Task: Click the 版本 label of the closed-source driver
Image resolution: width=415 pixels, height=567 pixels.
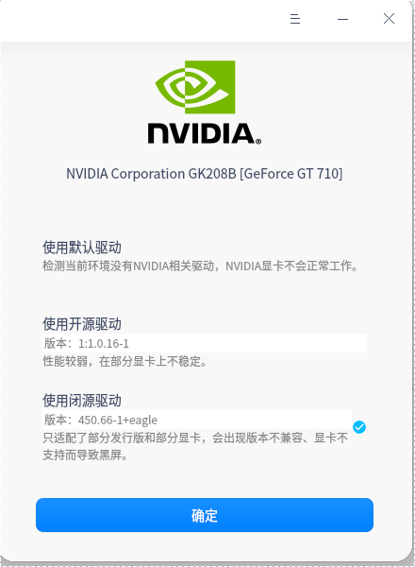Action: point(56,420)
